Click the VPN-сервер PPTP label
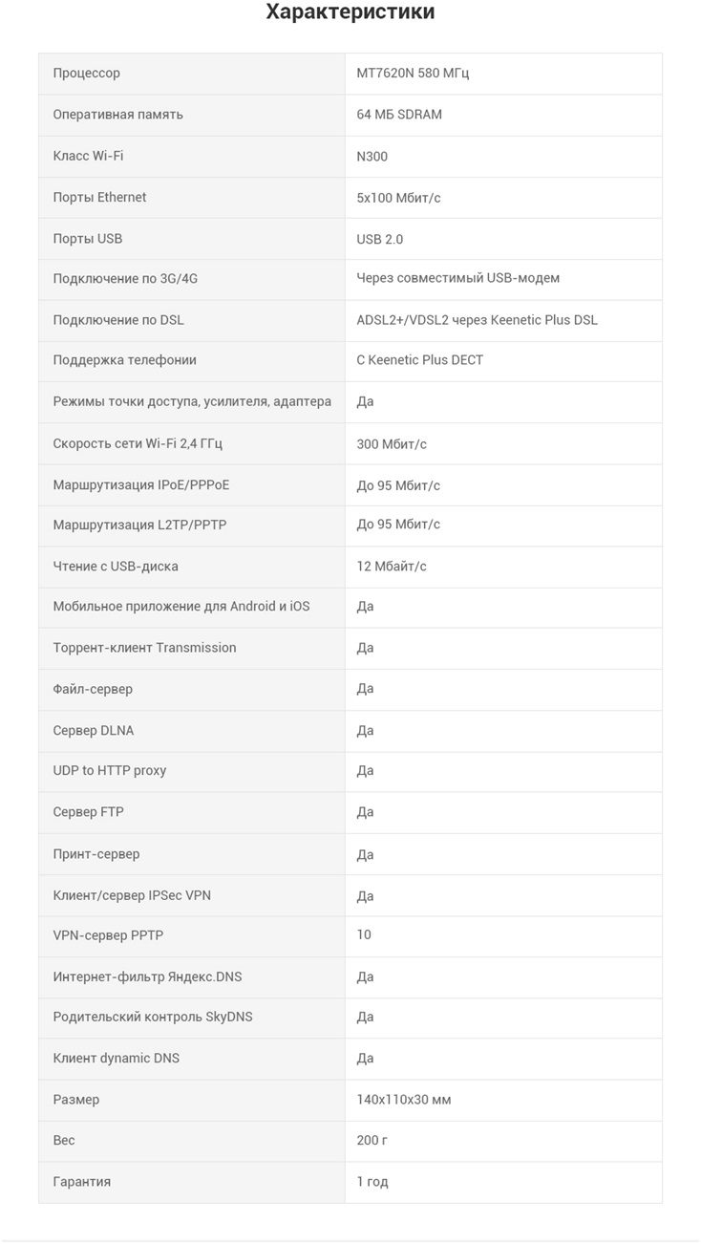Image resolution: width=701 pixels, height=1244 pixels. point(108,935)
